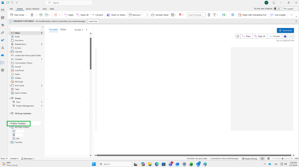Open the By Date sort dropdown
This screenshot has width=299, height=167.
(79, 30)
